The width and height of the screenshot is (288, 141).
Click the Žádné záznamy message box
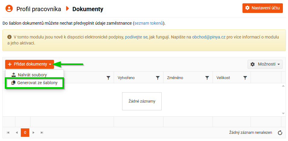(x=142, y=101)
